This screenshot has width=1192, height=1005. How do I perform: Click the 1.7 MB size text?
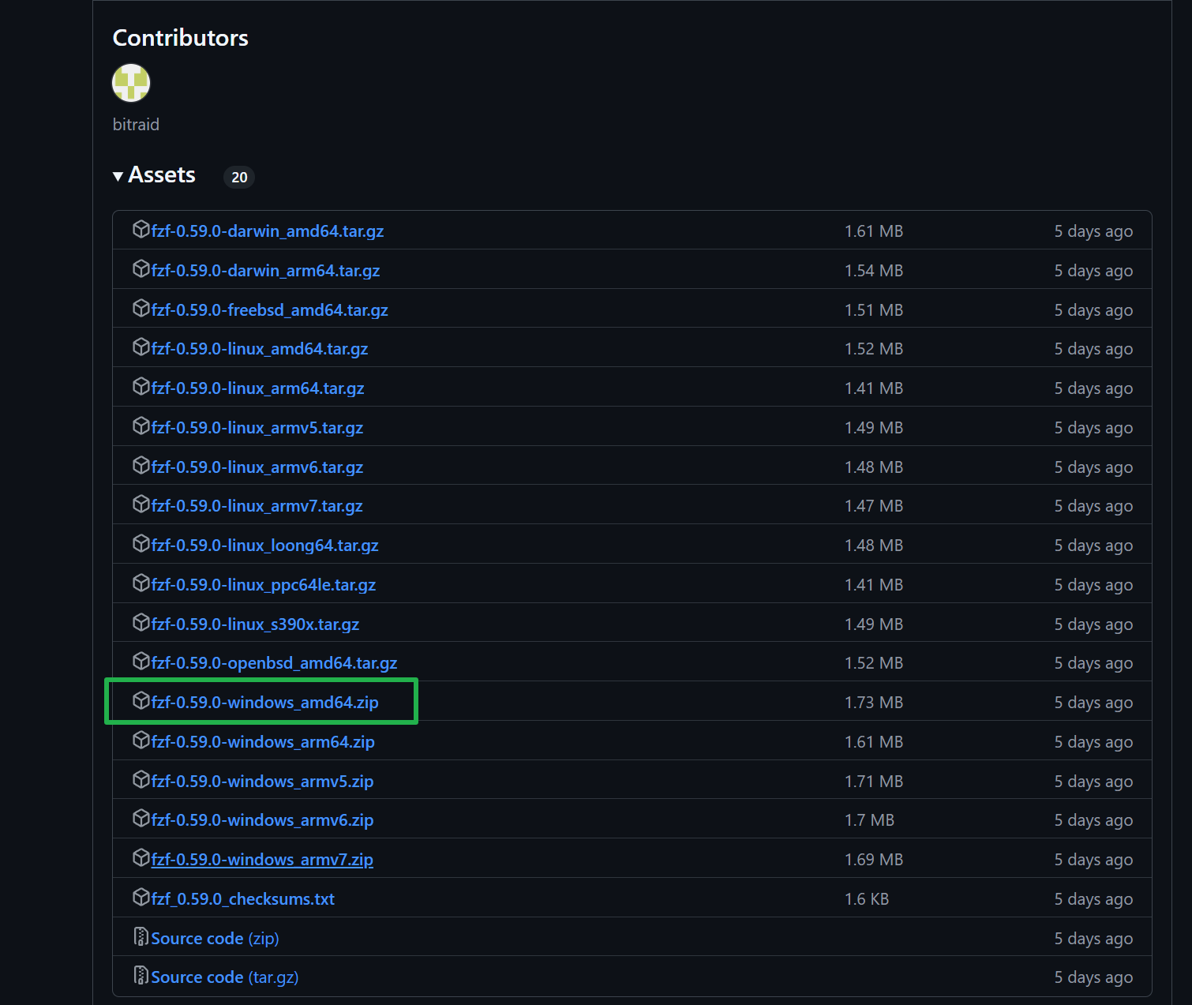point(870,820)
